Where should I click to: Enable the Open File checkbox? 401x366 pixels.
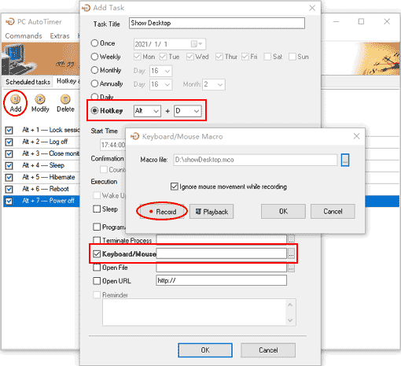pos(97,268)
